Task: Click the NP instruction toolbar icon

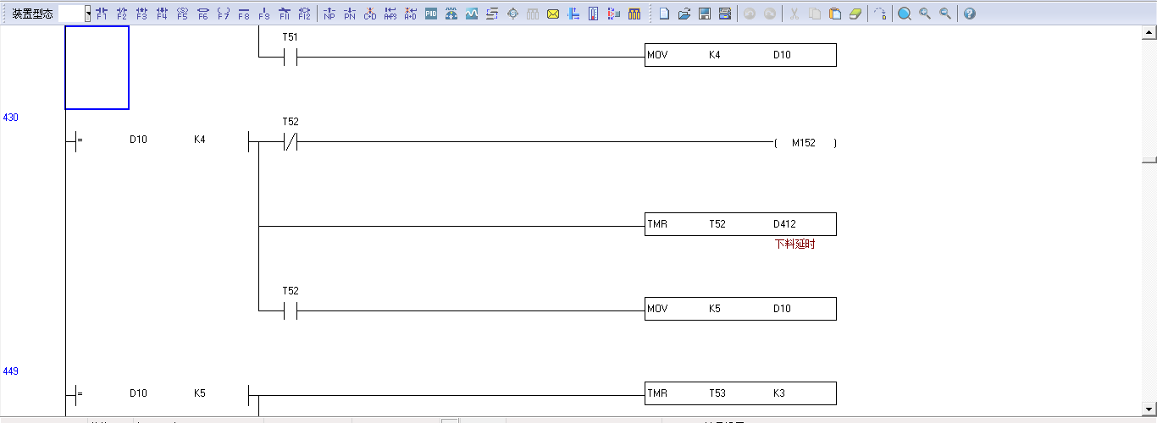Action: (329, 14)
